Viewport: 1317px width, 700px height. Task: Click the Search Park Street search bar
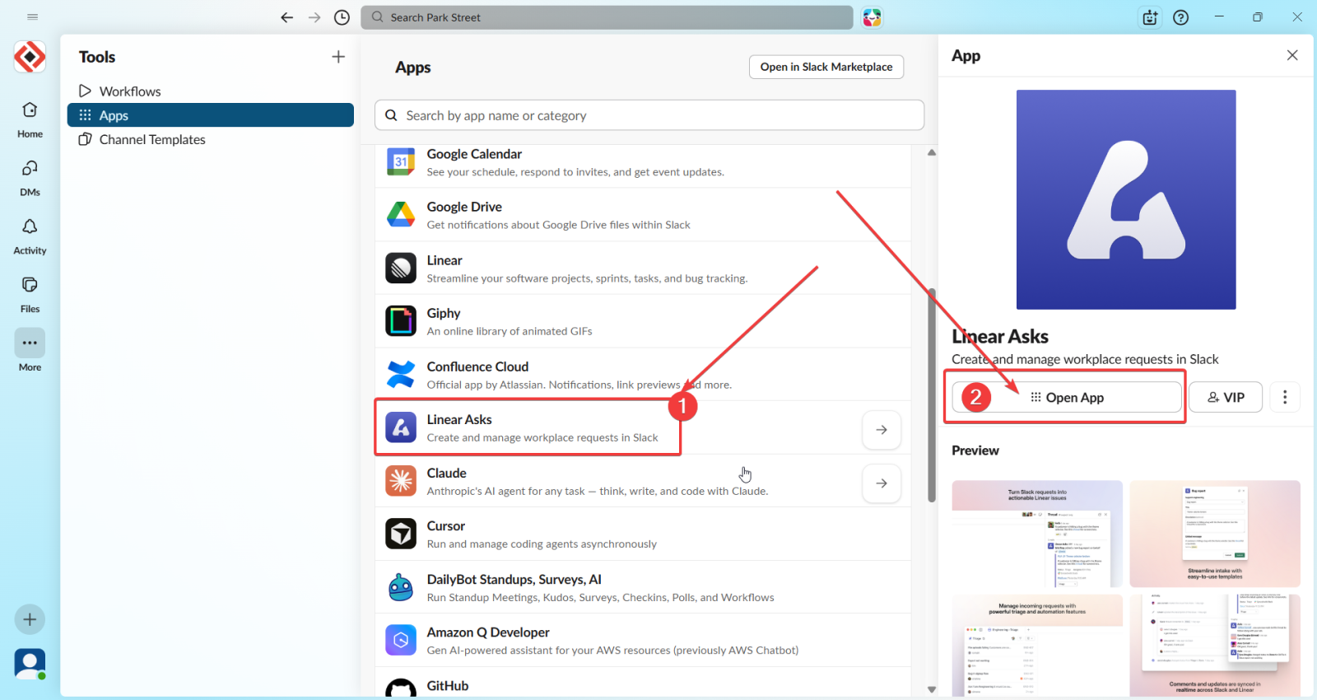pyautogui.click(x=607, y=17)
